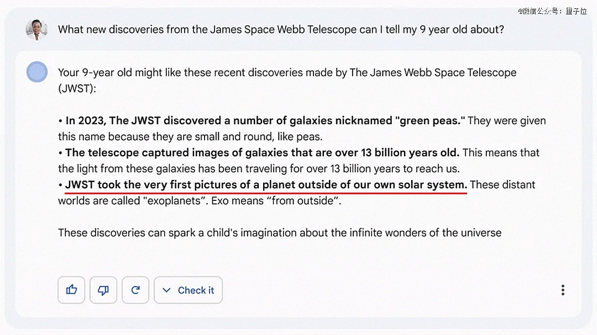Click the user question about Webb discoveries
The height and width of the screenshot is (335, 597).
click(x=281, y=29)
